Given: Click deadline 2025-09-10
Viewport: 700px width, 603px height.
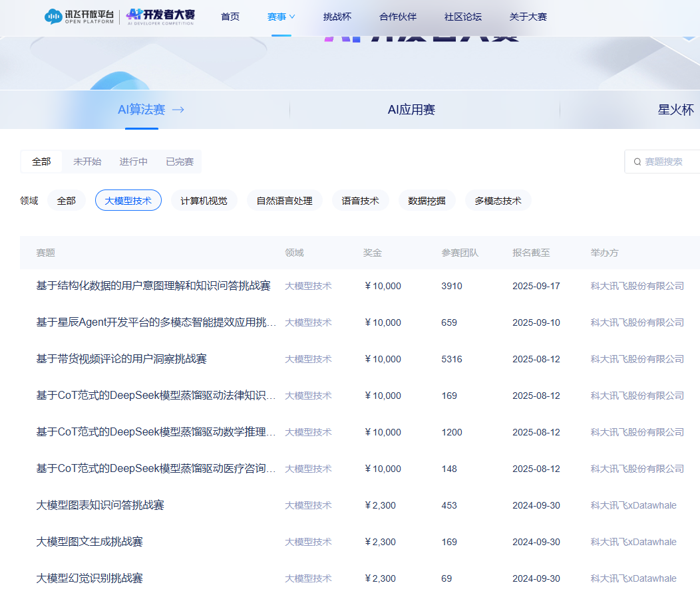Looking at the screenshot, I should [536, 322].
